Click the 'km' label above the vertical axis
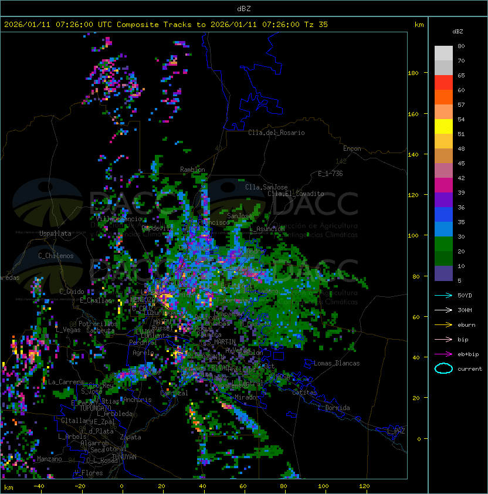Viewport: 488px width, 494px height. coord(419,25)
